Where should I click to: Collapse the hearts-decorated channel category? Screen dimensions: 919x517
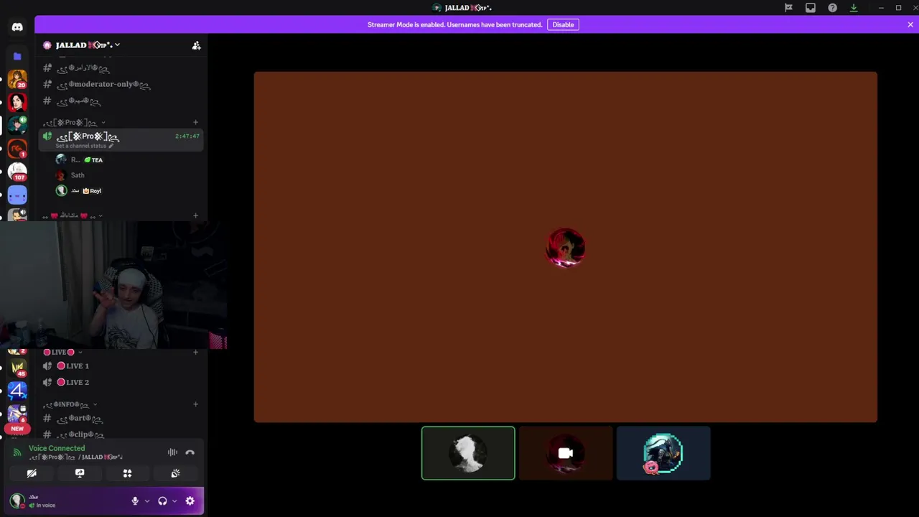73,215
